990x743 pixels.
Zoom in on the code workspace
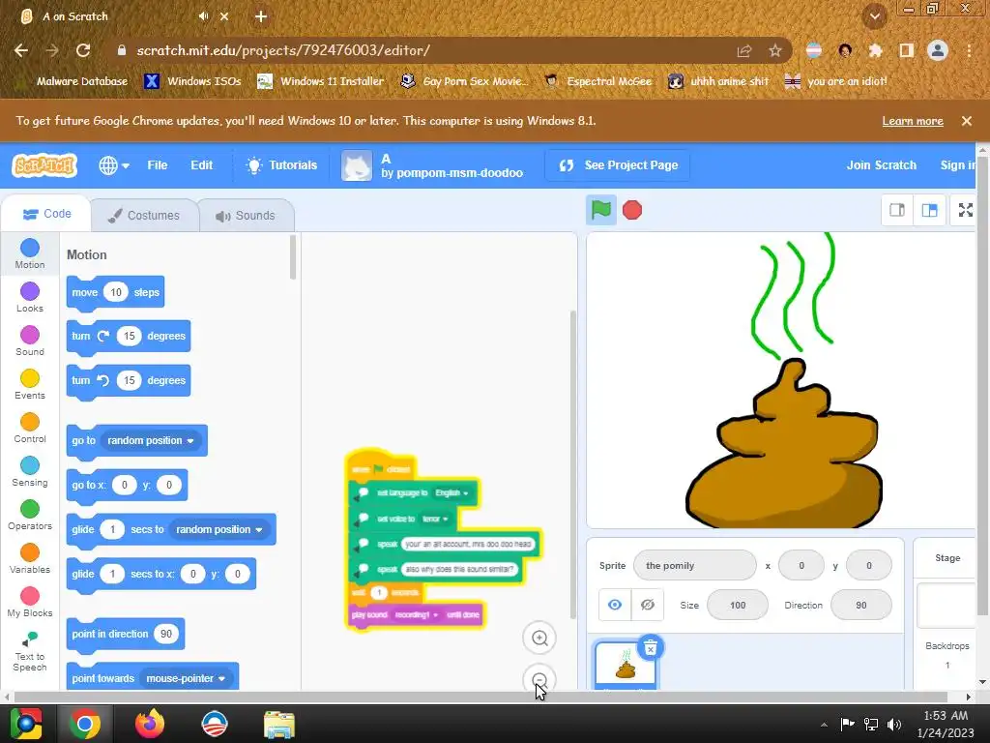point(539,639)
